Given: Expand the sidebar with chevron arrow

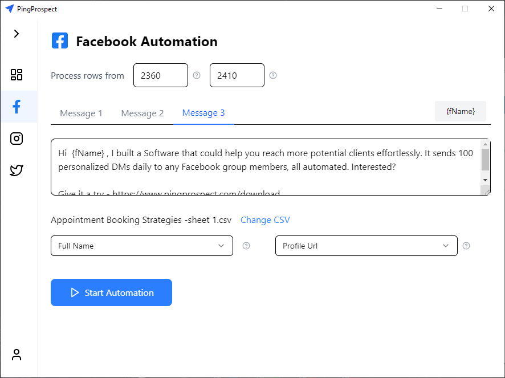Looking at the screenshot, I should [x=17, y=34].
